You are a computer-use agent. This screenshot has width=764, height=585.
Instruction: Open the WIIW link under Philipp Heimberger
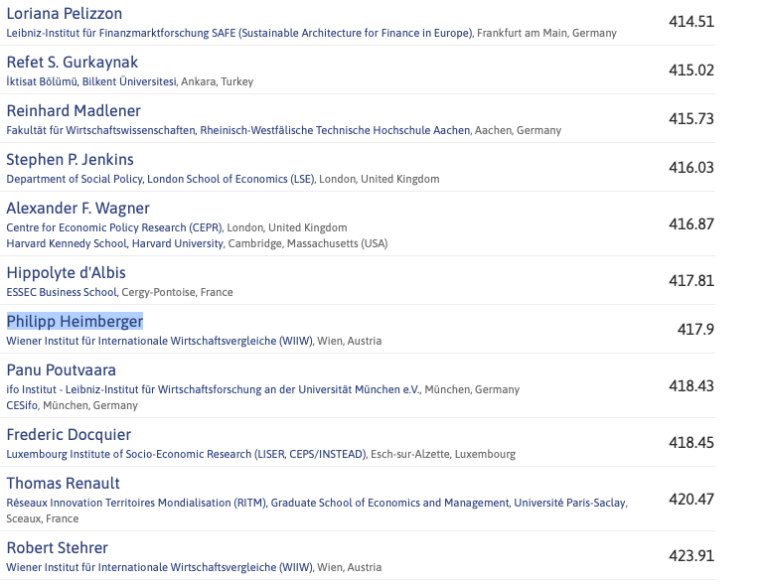coord(160,341)
